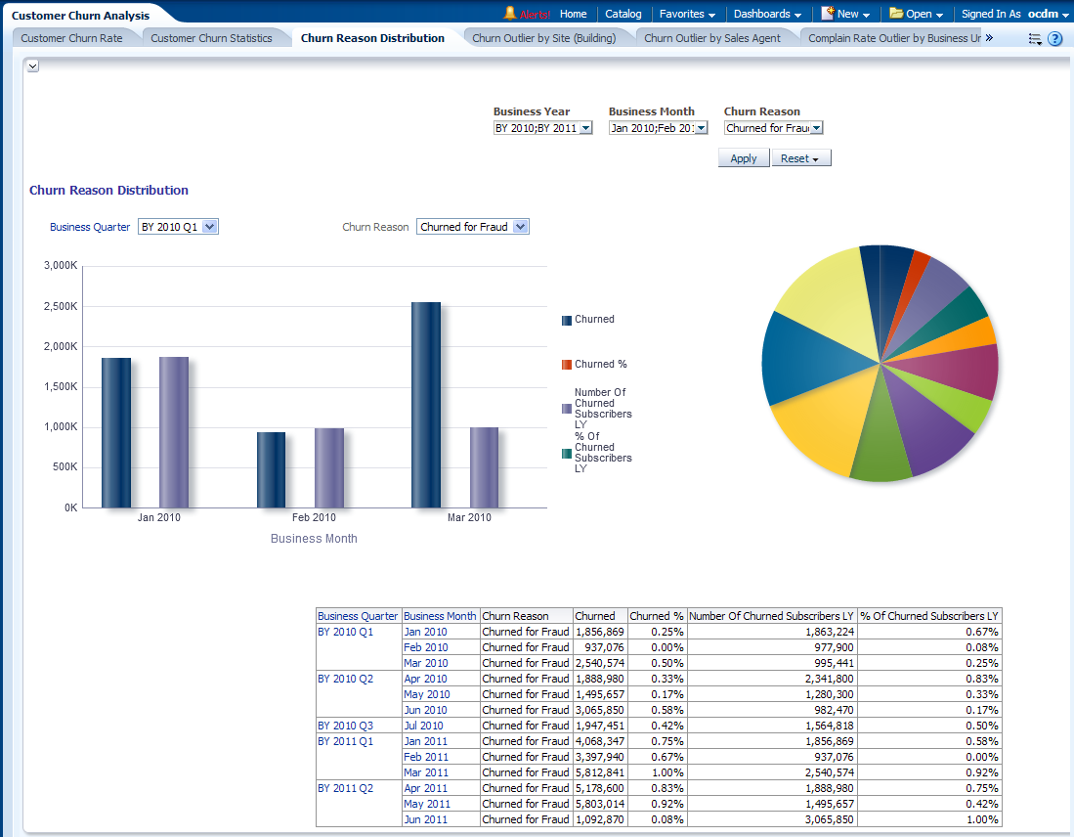Open the dashboard Help icon
Image resolution: width=1074 pixels, height=837 pixels.
(1055, 39)
